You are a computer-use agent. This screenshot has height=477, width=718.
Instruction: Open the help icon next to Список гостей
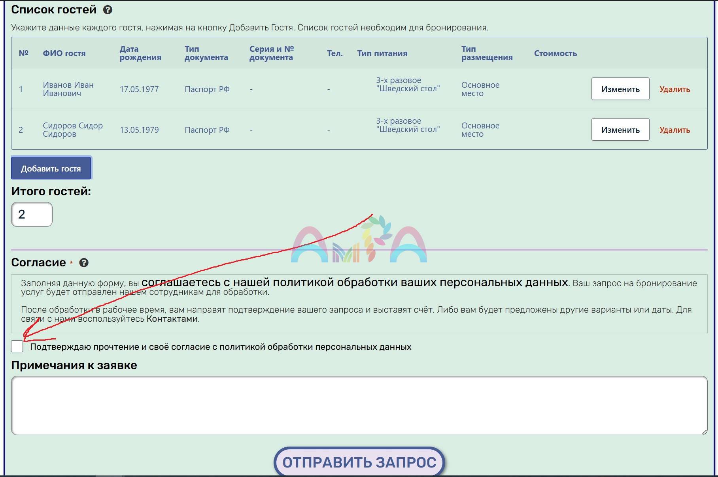(108, 10)
